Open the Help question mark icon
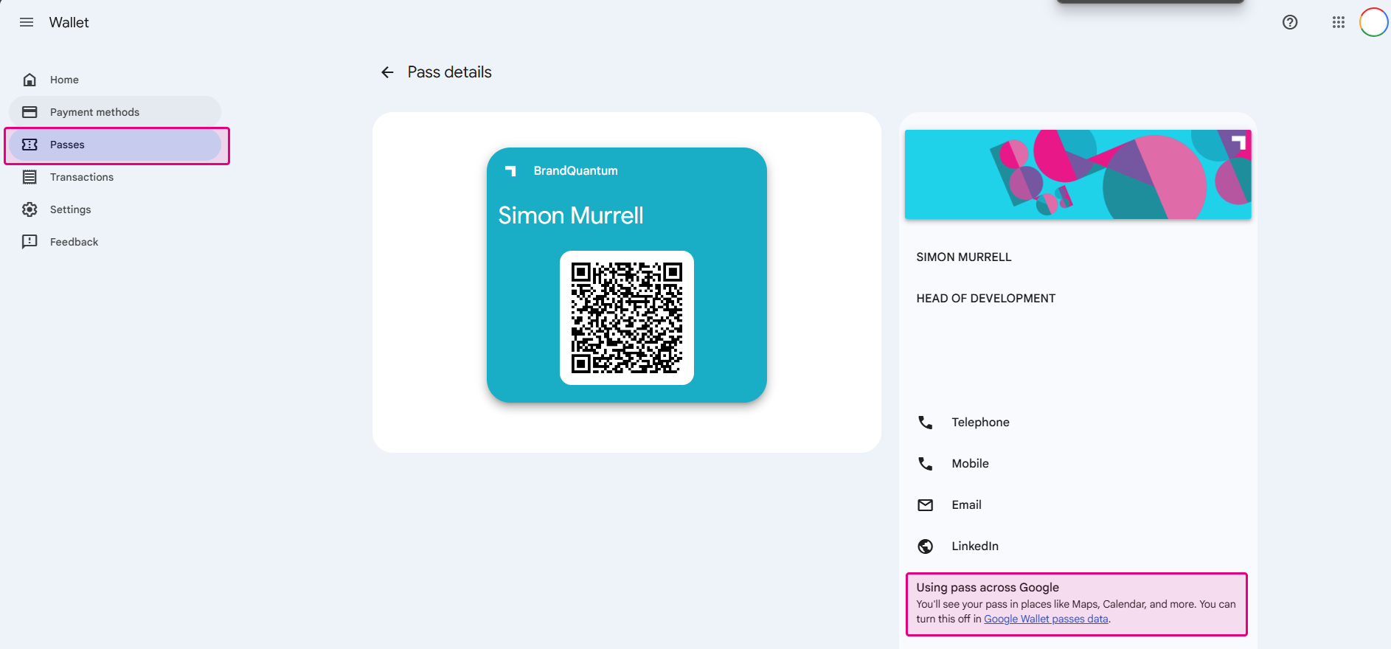The image size is (1391, 649). coord(1290,22)
